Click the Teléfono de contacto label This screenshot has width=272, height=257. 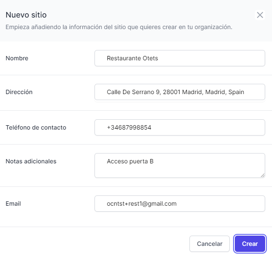[x=36, y=127]
